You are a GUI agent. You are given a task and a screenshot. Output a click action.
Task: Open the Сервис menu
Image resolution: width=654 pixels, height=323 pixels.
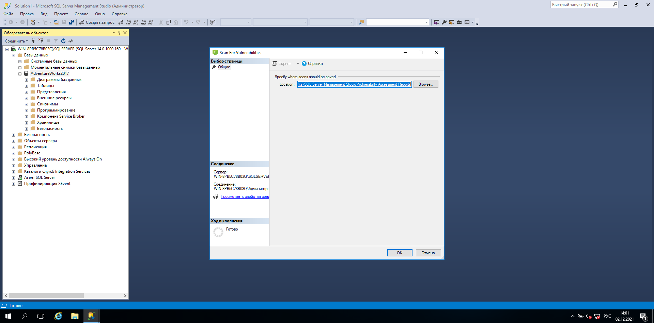81,14
